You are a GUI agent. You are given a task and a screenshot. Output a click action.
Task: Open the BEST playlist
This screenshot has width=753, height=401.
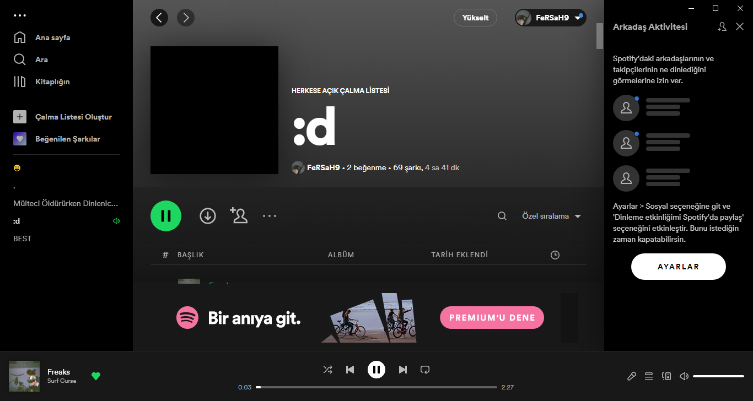click(23, 239)
